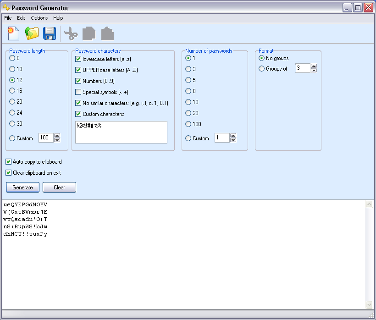The height and width of the screenshot is (320, 376).
Task: Click password dhHCU!!wuxPy in output
Action: tap(25, 234)
